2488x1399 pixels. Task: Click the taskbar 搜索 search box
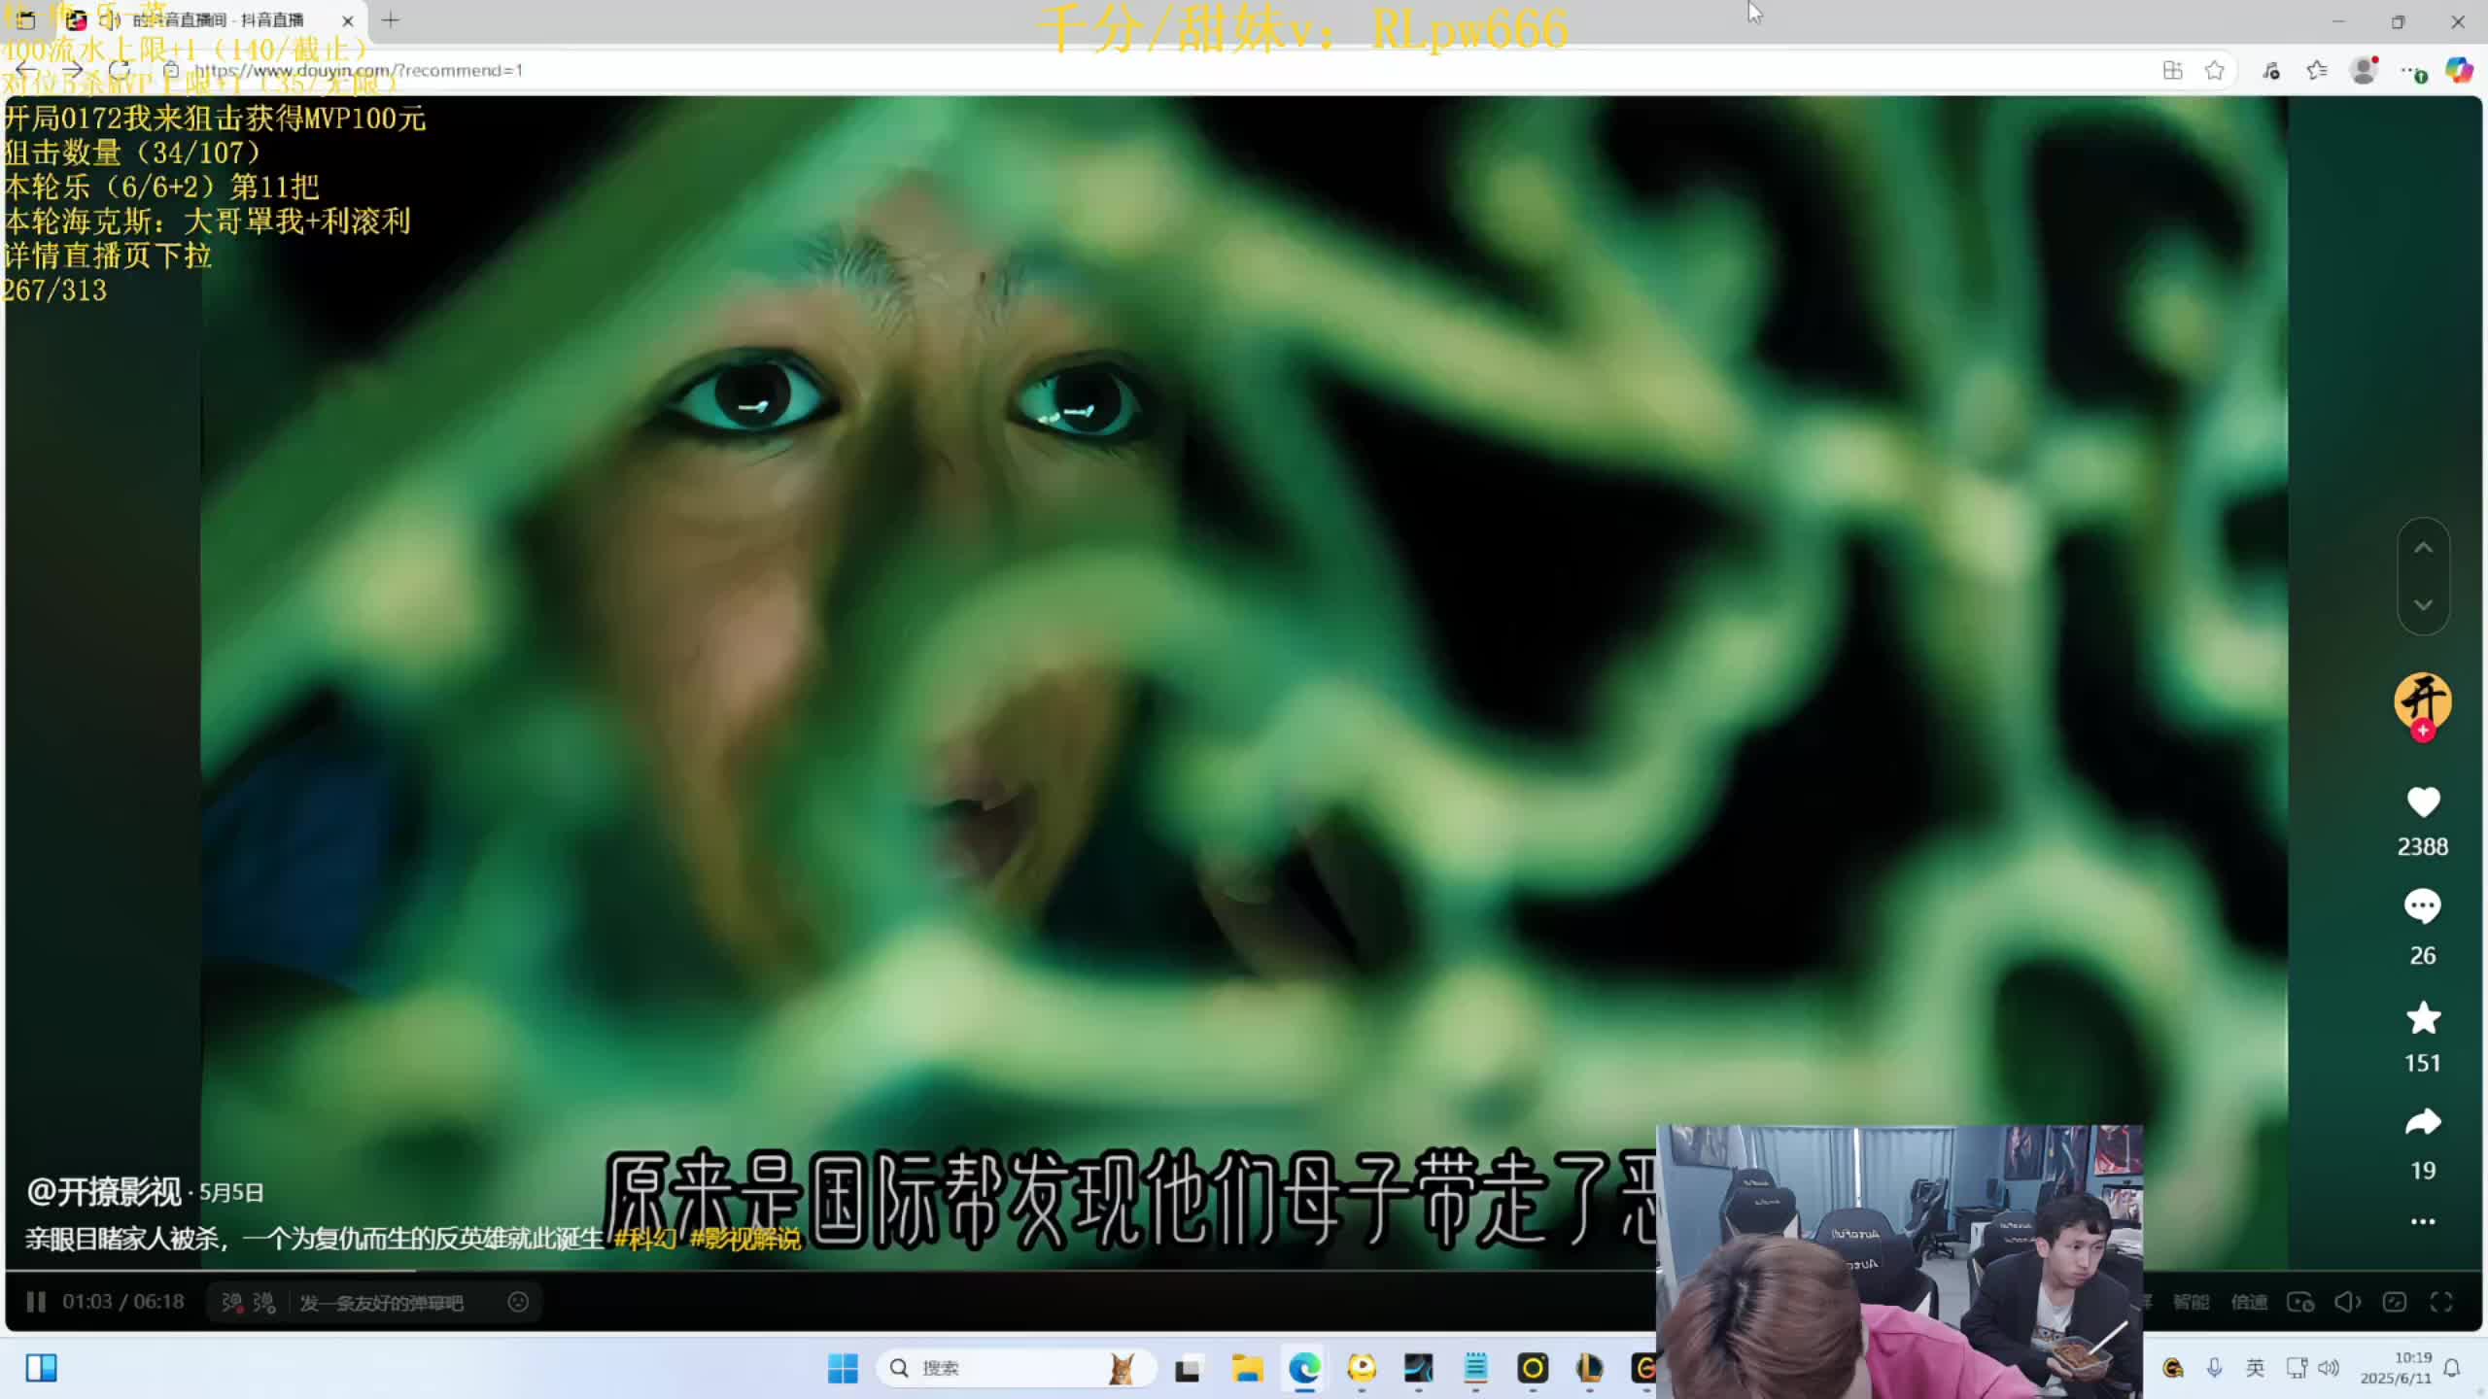point(1016,1368)
